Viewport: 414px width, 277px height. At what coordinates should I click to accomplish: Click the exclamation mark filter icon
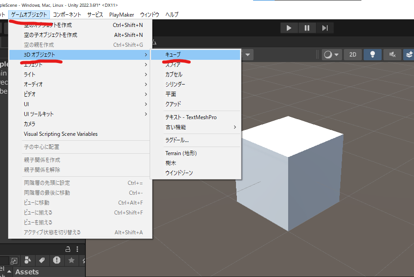tap(57, 260)
